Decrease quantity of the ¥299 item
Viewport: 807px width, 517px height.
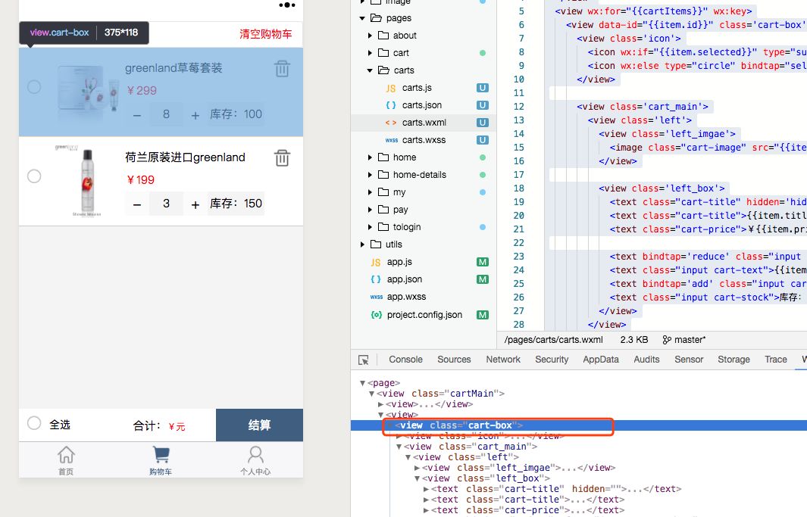[x=137, y=115]
